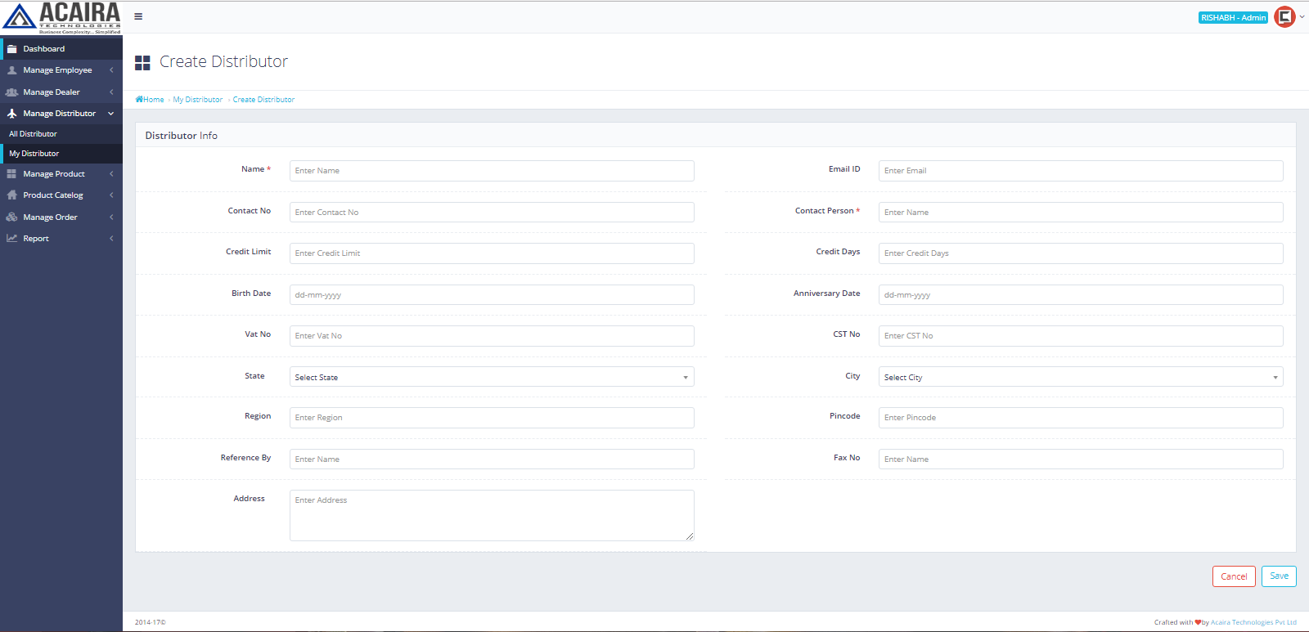Follow the My Distributor breadcrumb link
Viewport: 1309px width, 632px height.
coord(197,100)
